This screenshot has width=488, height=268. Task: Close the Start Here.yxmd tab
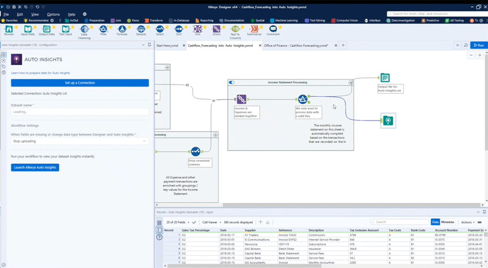183,46
